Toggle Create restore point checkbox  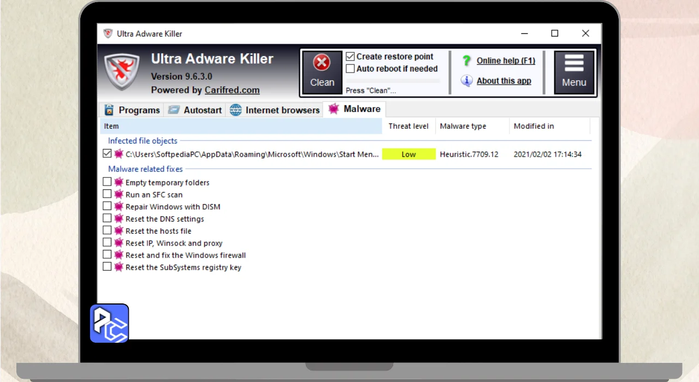351,56
